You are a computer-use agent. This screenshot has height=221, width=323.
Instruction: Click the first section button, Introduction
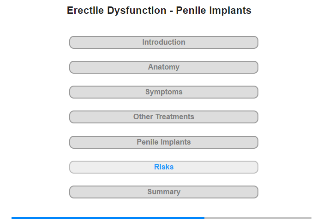click(x=163, y=42)
